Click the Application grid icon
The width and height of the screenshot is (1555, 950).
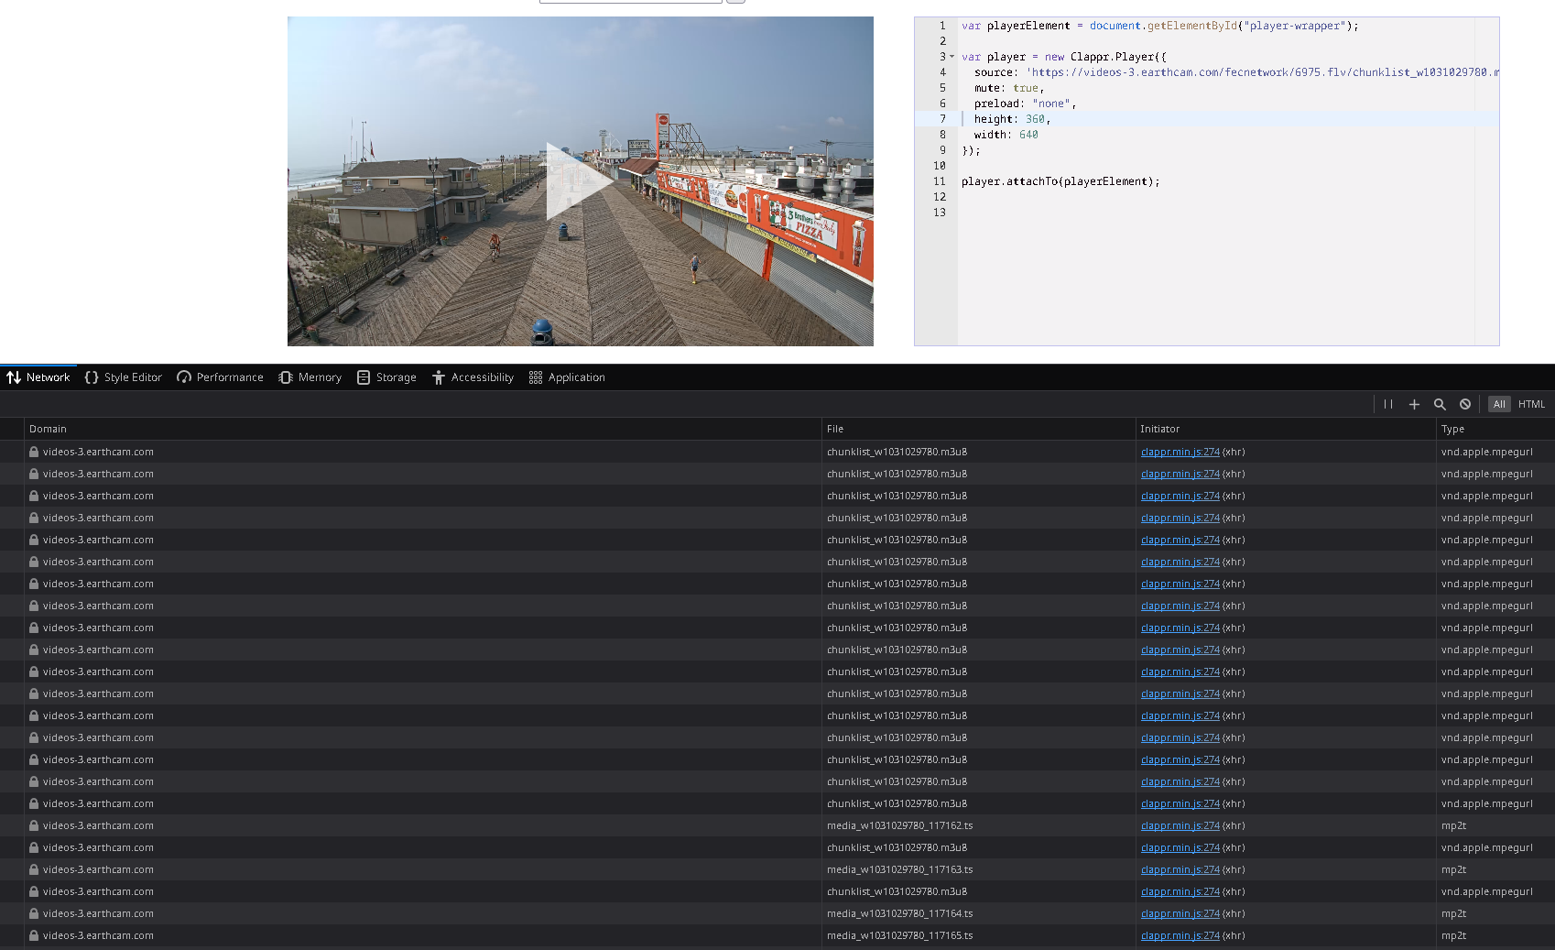coord(535,377)
